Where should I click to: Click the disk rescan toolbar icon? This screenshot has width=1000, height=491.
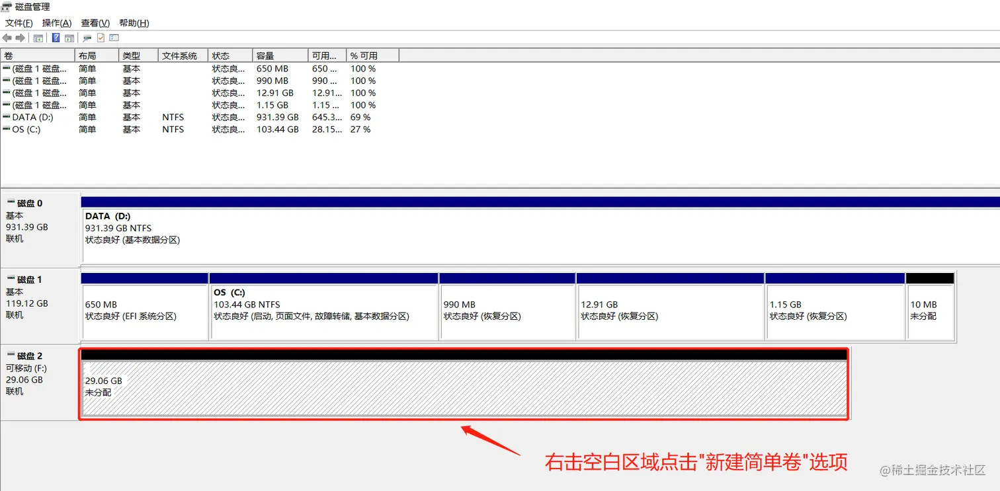click(x=87, y=38)
